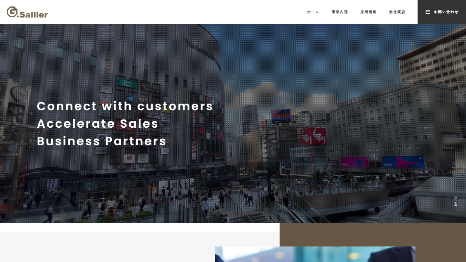Click the red billboard in hero photo
Screen dimensions: 466x262
coord(313,136)
